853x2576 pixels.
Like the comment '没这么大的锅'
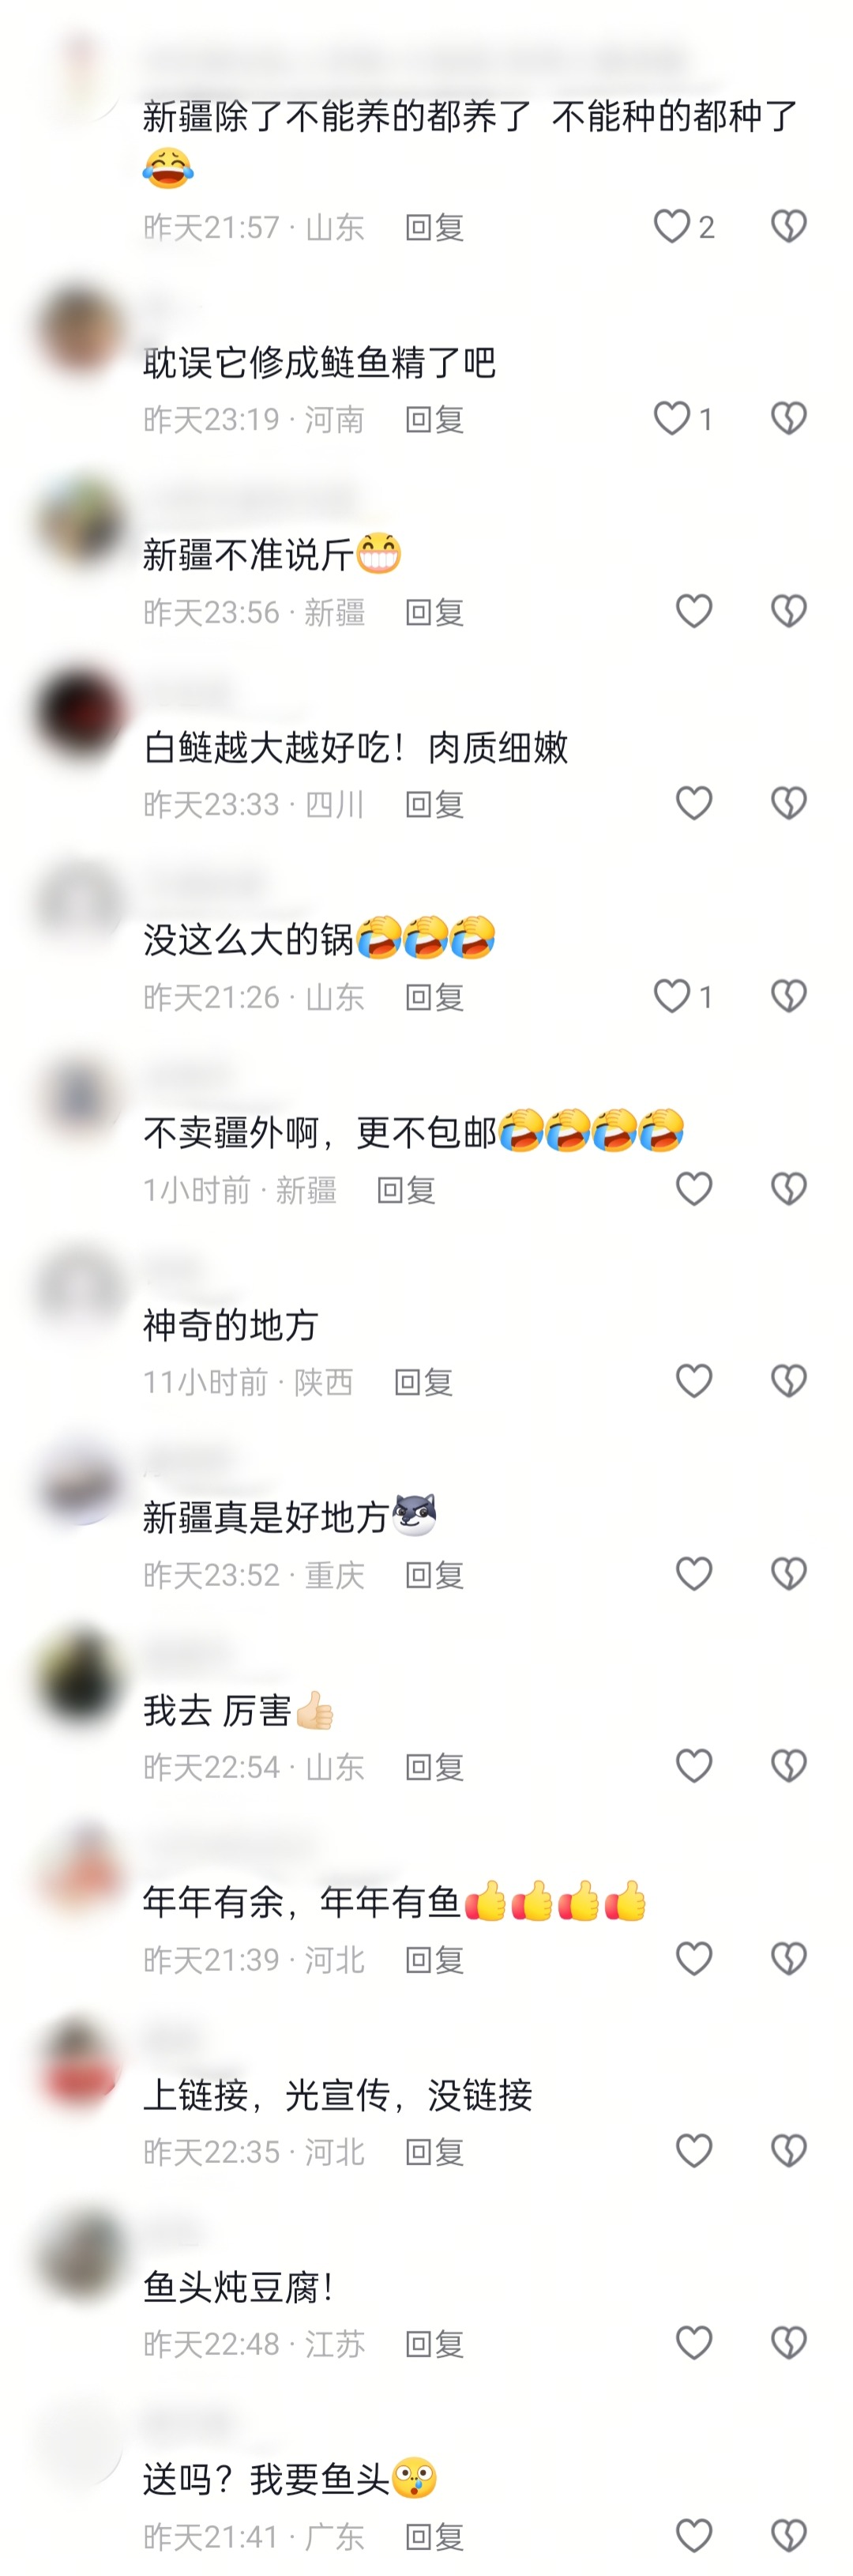pyautogui.click(x=672, y=996)
